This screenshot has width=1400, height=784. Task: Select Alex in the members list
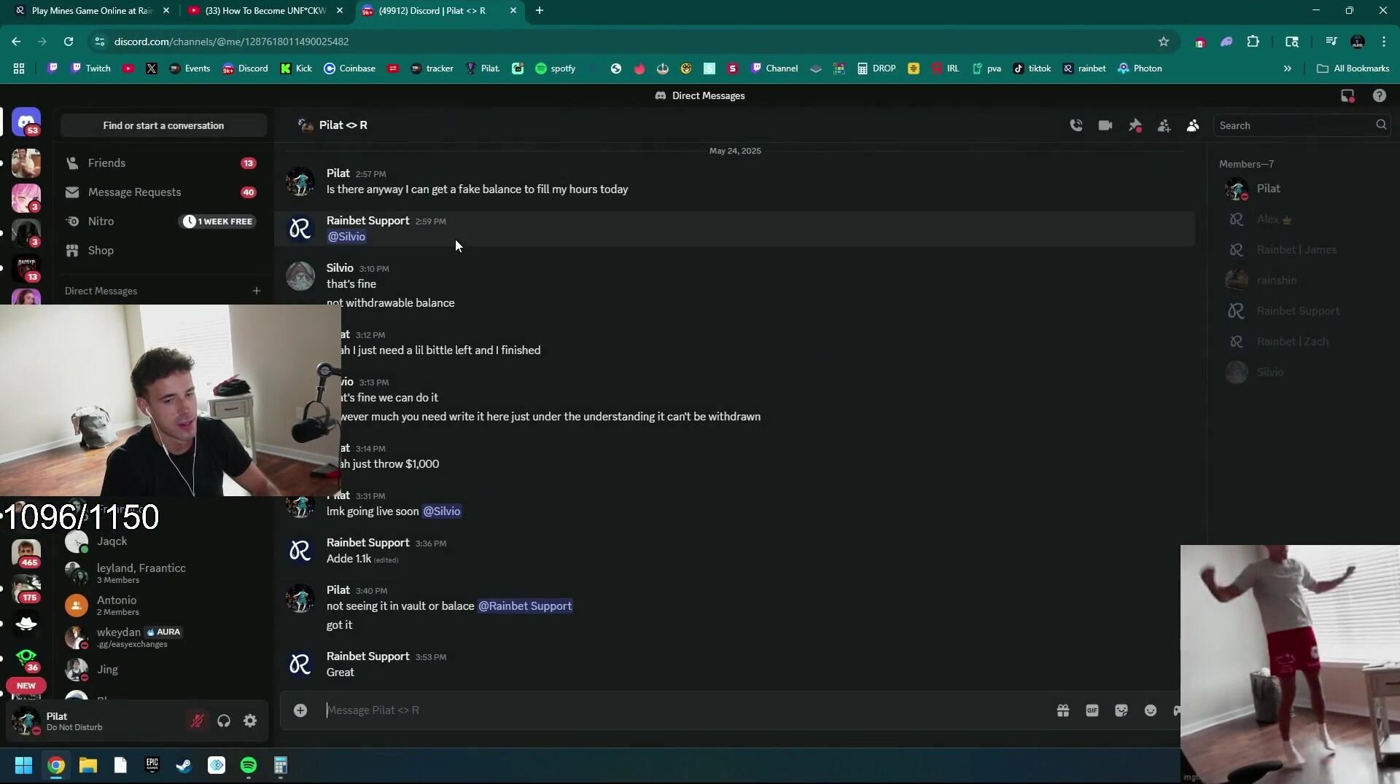click(x=1302, y=219)
